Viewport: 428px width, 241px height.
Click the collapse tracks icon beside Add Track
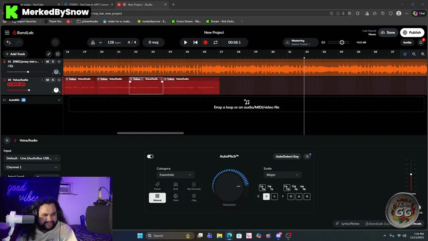pyautogui.click(x=58, y=54)
